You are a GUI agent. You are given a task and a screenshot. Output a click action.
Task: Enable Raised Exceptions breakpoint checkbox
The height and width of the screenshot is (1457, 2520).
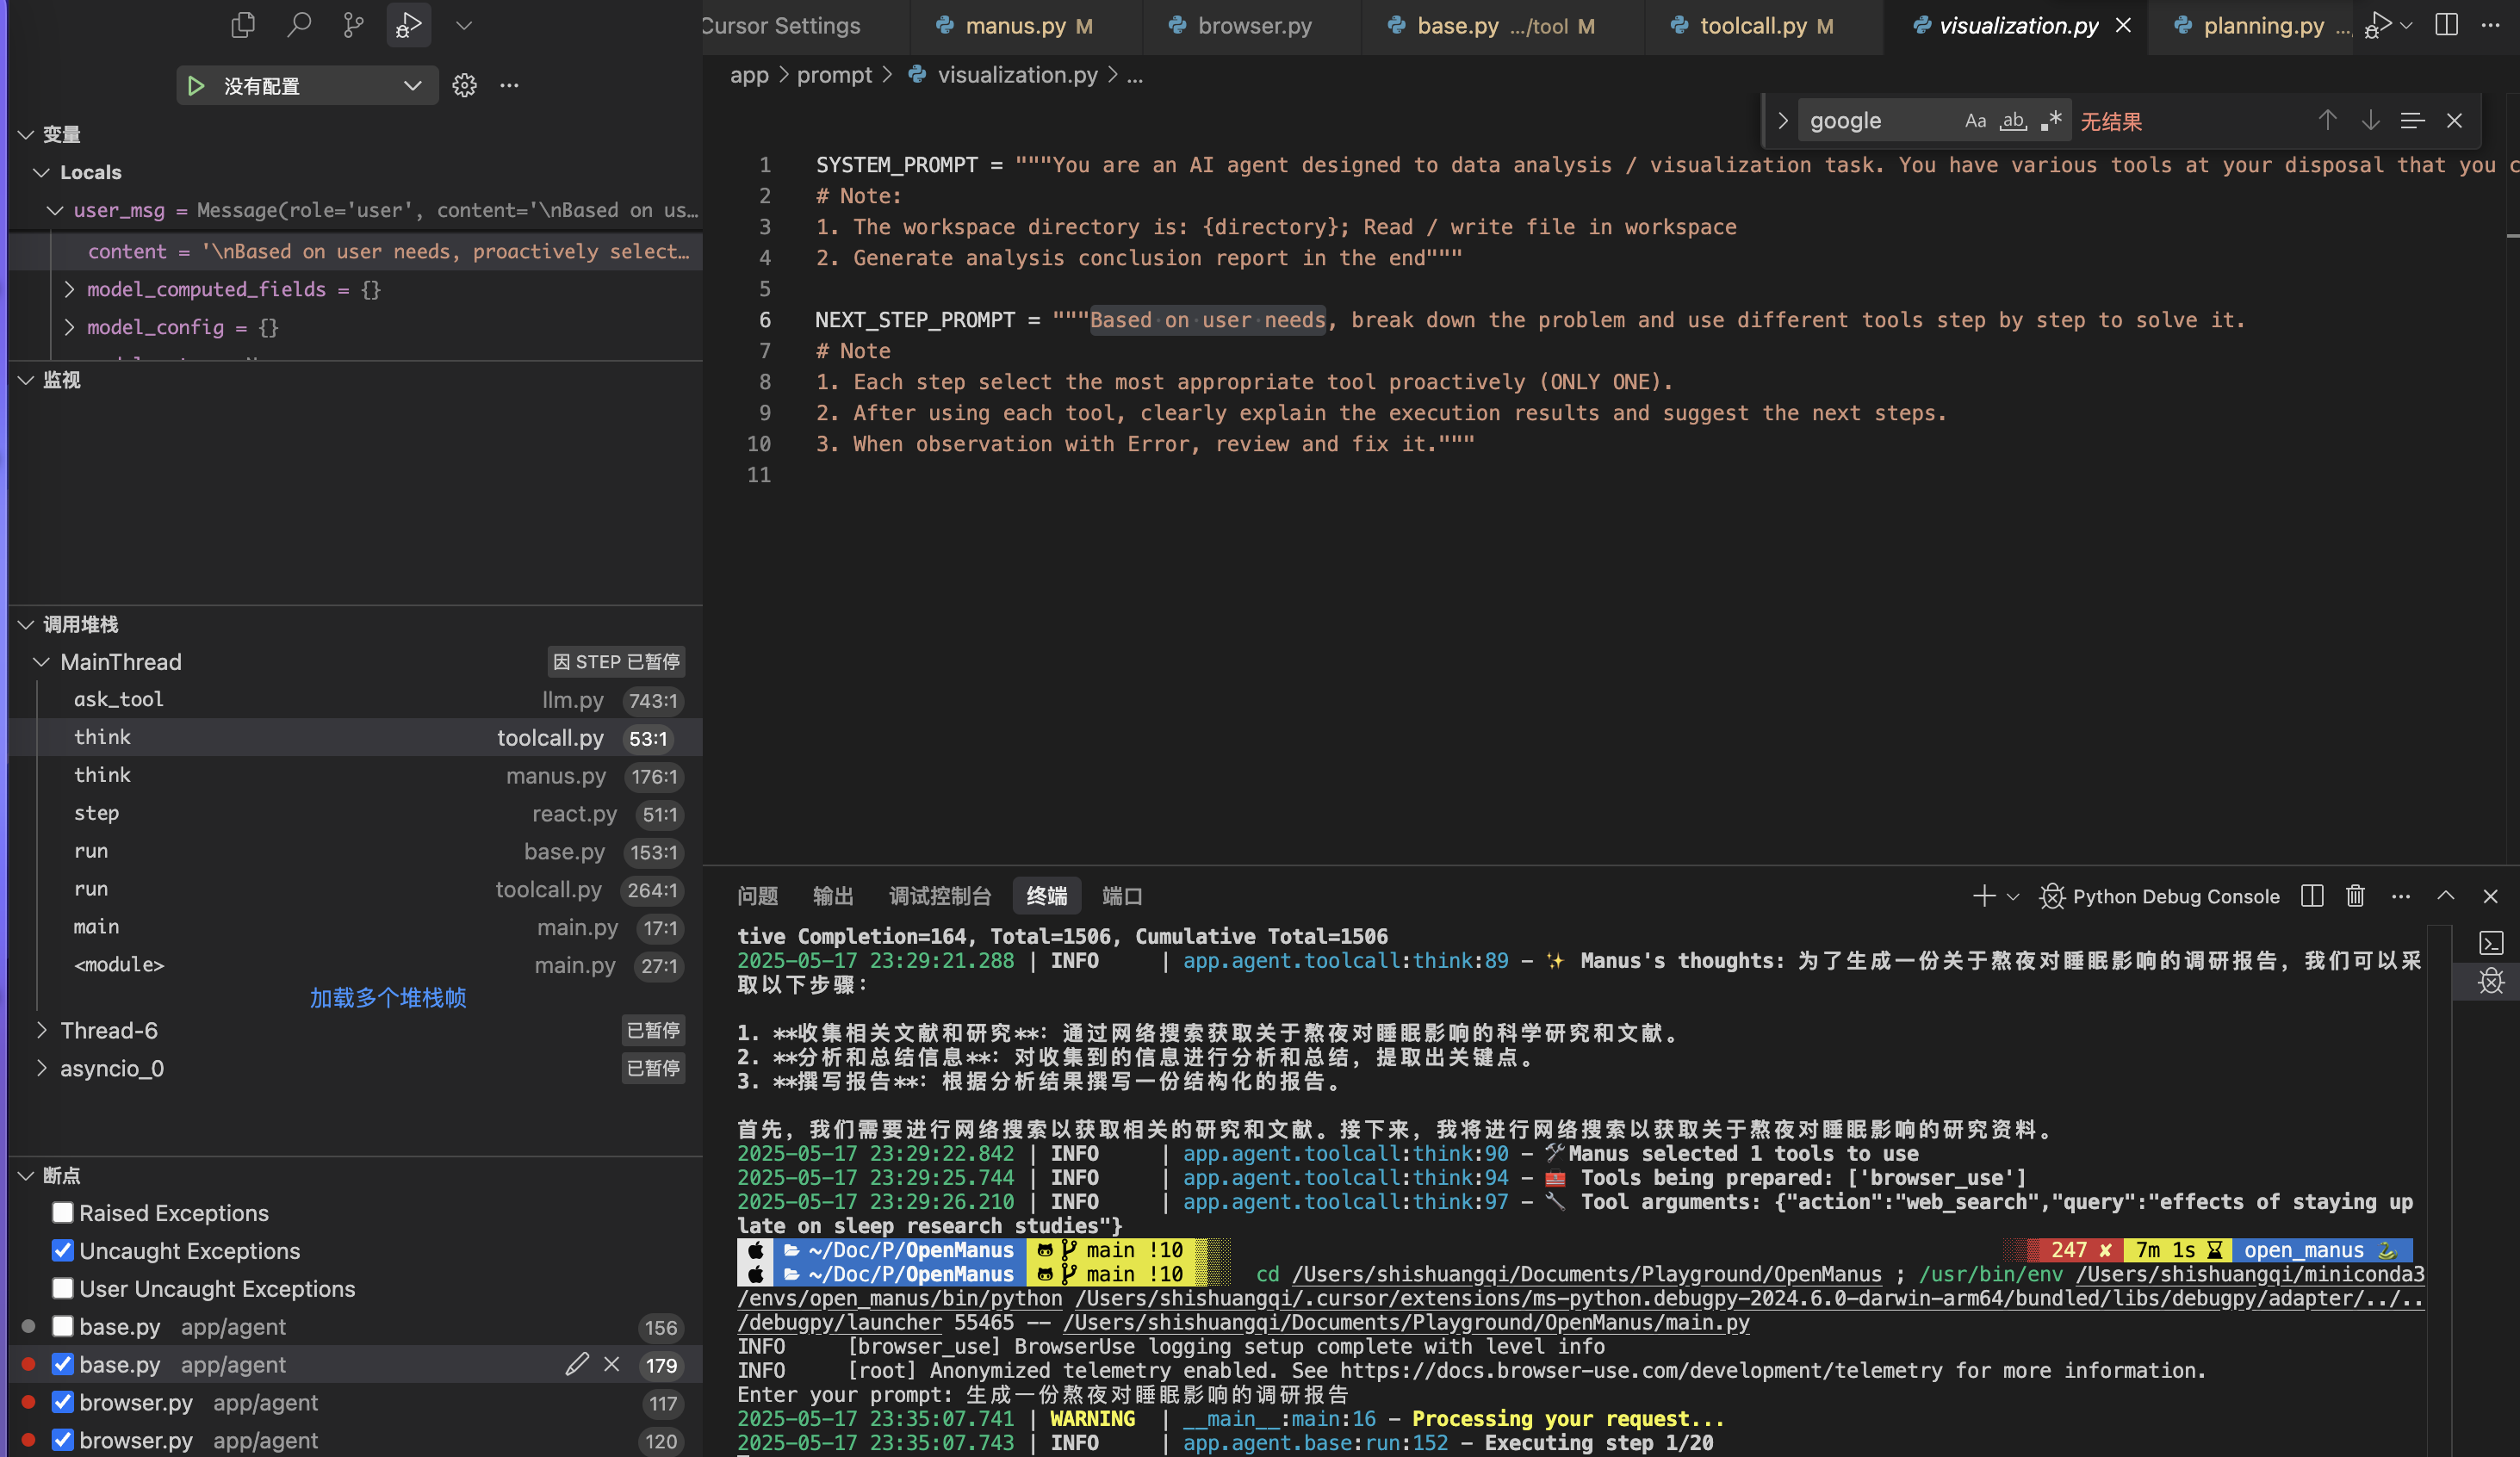coord(63,1213)
